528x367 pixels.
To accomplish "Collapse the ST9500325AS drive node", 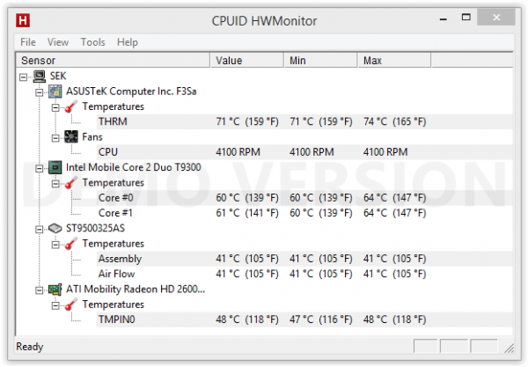I will pyautogui.click(x=40, y=230).
